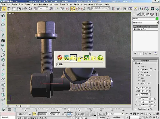Toggle the Window/Crossing selection mode
The width and height of the screenshot is (160, 119).
19,9
